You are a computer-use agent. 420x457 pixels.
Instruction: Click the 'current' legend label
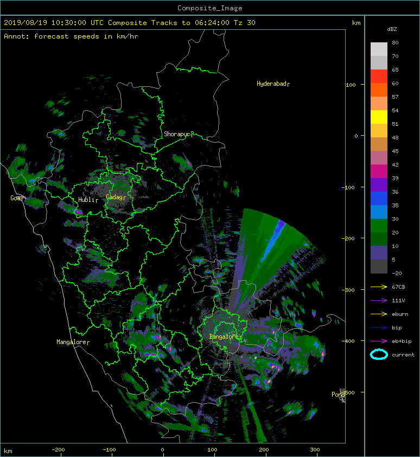coord(403,355)
